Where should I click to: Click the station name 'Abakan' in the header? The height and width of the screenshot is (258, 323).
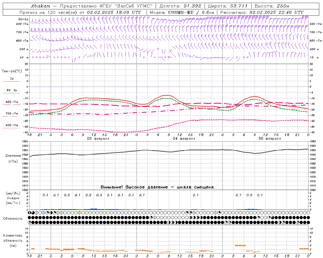[x=40, y=6]
